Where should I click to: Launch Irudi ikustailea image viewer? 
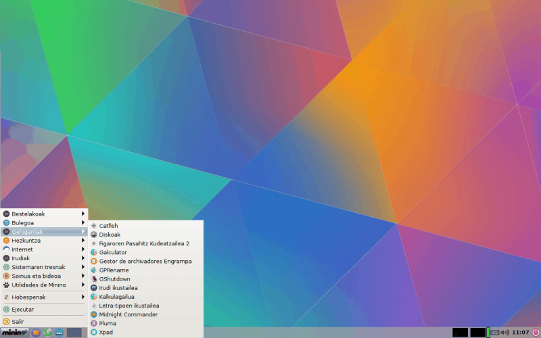click(145, 288)
